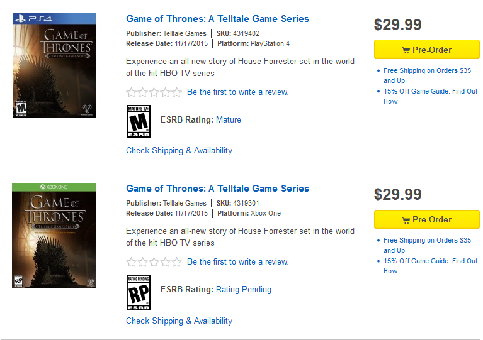
Task: Click the star rating on the Xbox One listing
Action: pyautogui.click(x=154, y=262)
